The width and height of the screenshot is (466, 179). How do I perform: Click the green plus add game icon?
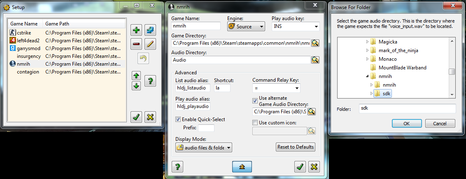click(x=136, y=30)
